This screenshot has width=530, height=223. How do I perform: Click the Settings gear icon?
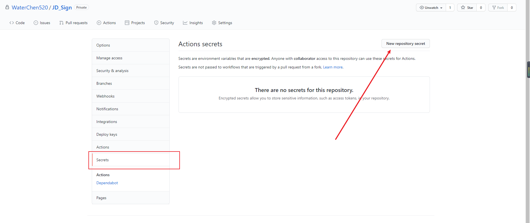click(x=214, y=23)
